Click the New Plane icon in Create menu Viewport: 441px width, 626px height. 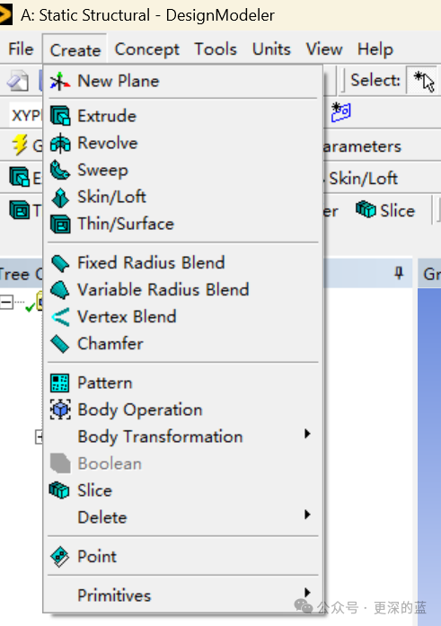(x=60, y=81)
